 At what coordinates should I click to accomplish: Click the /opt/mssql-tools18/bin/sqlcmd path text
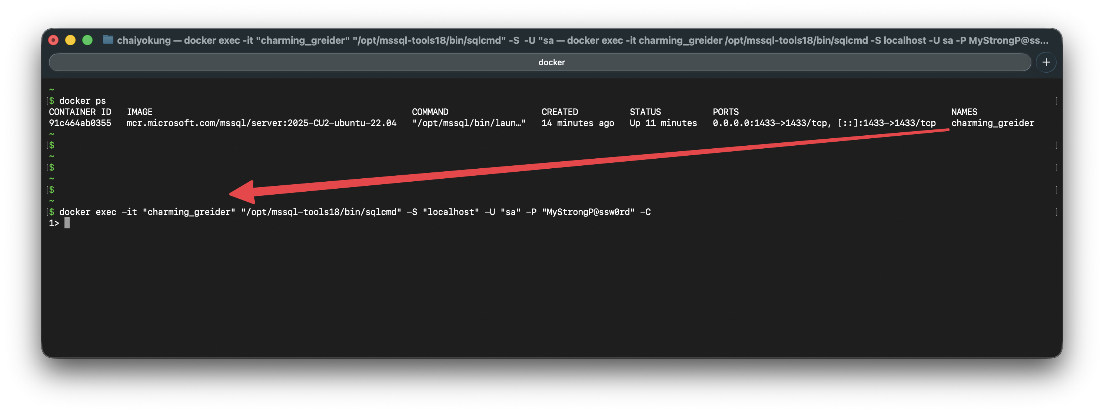(320, 211)
